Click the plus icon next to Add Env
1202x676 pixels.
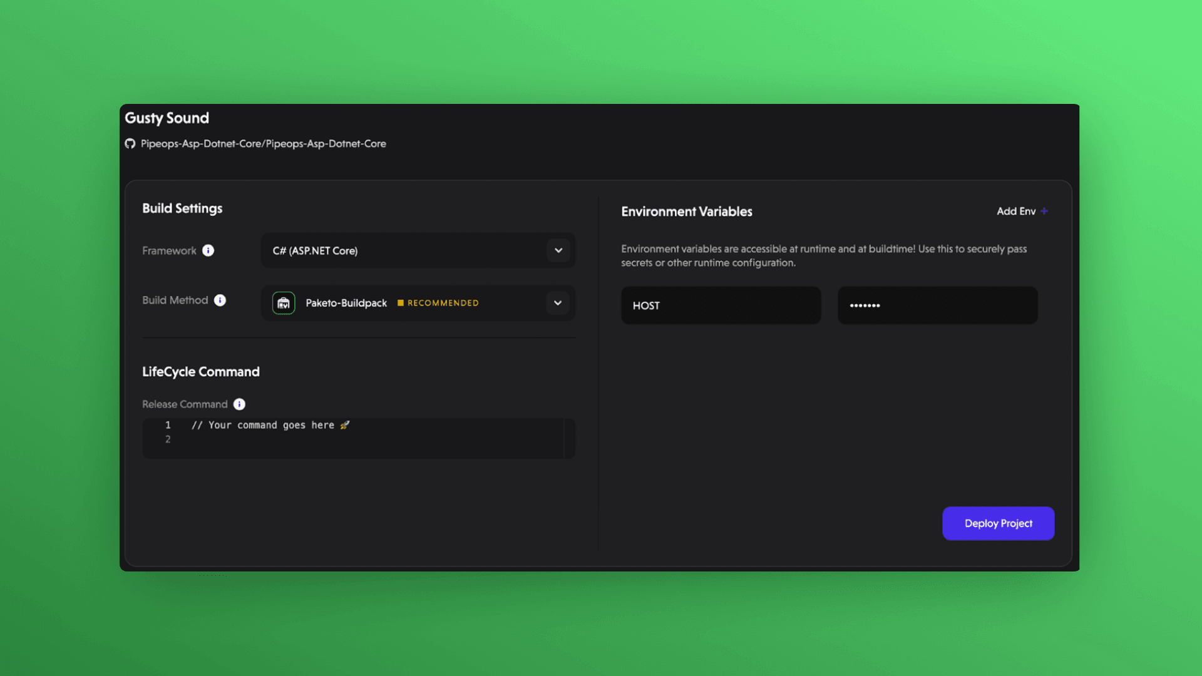click(1044, 212)
